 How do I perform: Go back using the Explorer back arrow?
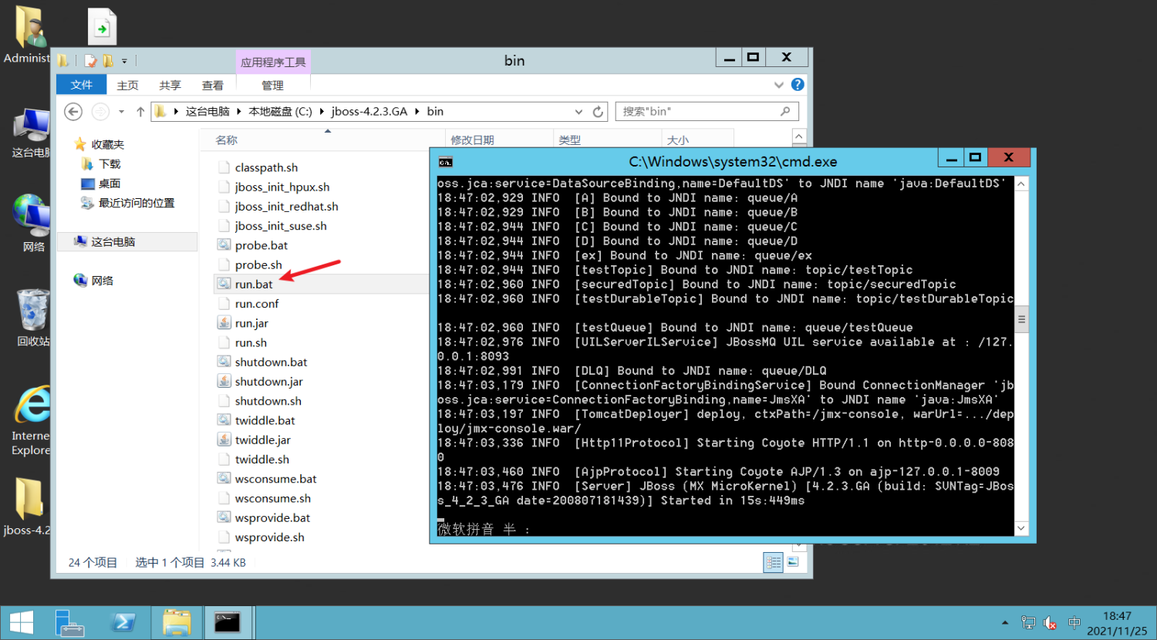point(73,112)
